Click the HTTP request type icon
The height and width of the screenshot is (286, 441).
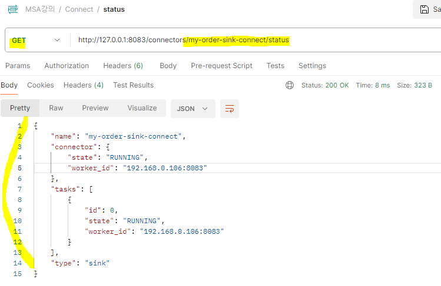coord(13,9)
